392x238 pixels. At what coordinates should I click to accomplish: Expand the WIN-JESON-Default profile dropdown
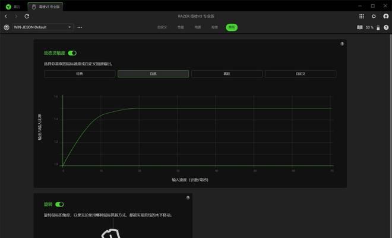(43, 27)
